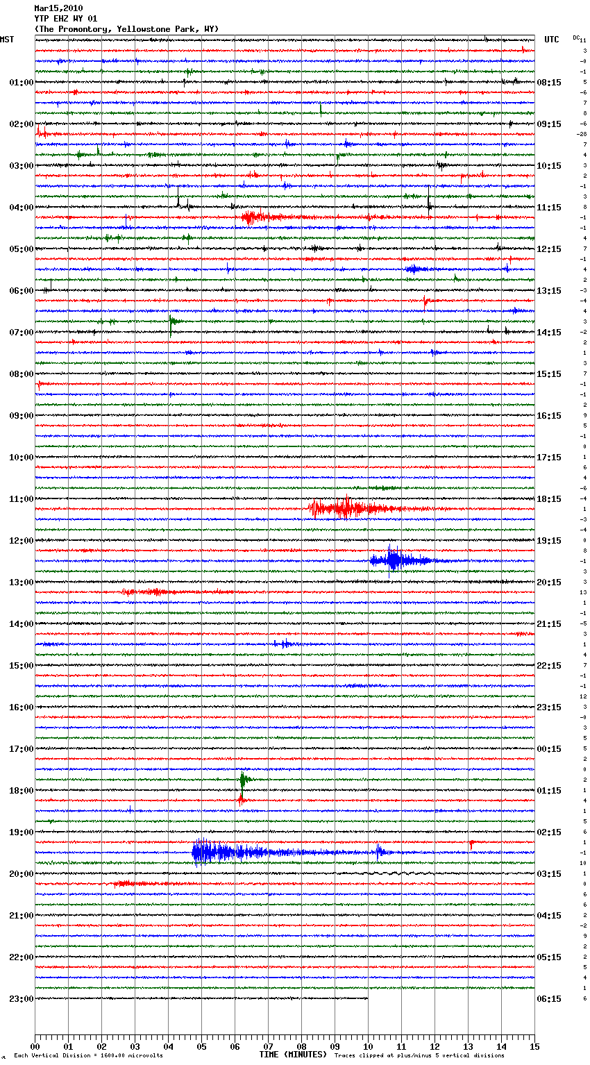Click minute '12' on the bottom time axis
This screenshot has height=1065, width=590.
[435, 1046]
